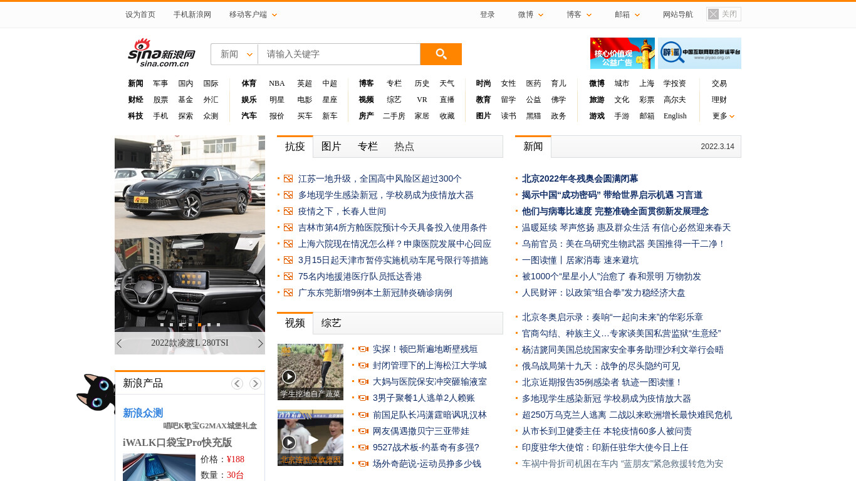The width and height of the screenshot is (856, 481).
Task: Play the 学生挖地自产蔬菜 video thumbnail
Action: click(x=310, y=372)
